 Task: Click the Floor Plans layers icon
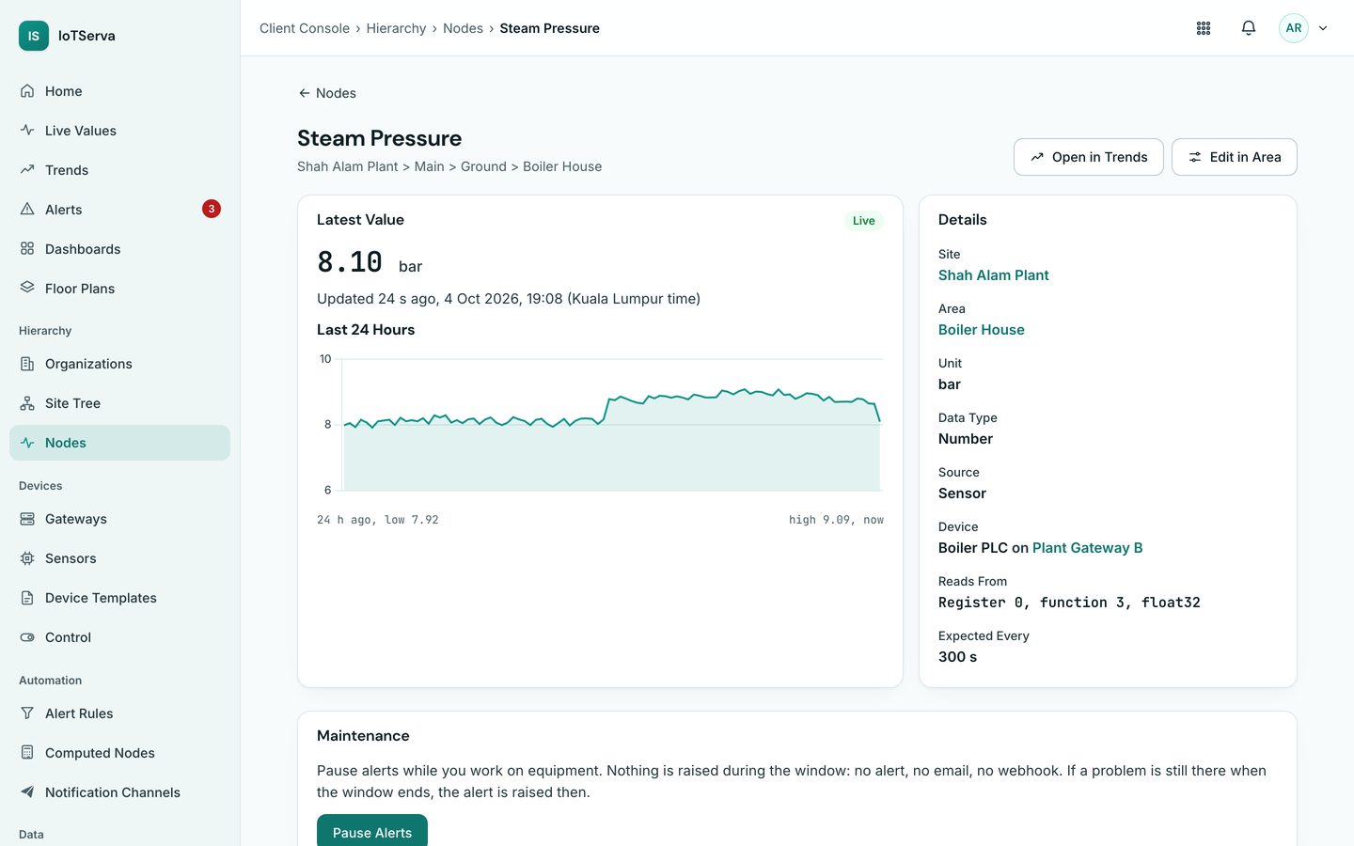pos(27,288)
